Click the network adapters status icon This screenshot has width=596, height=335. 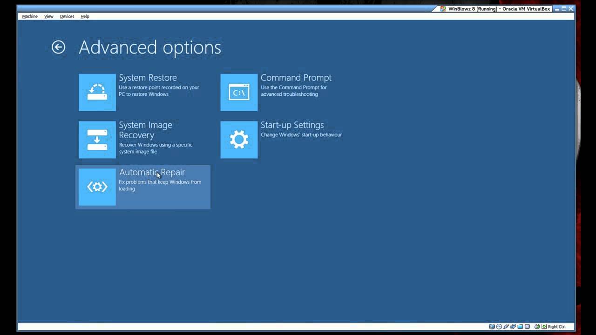tap(513, 327)
